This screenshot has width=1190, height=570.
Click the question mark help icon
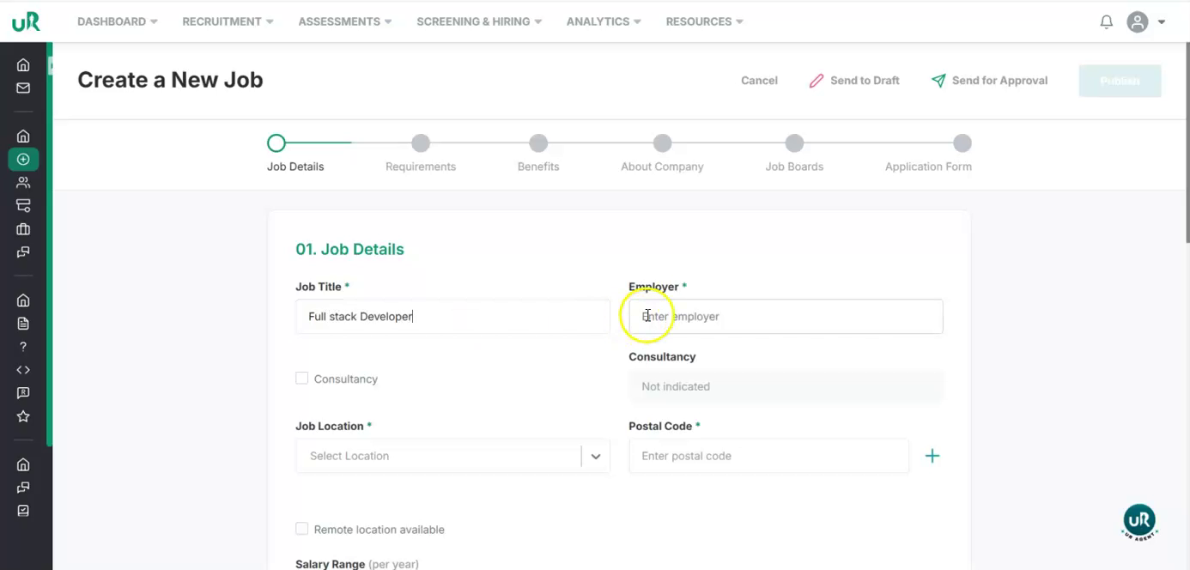(23, 347)
